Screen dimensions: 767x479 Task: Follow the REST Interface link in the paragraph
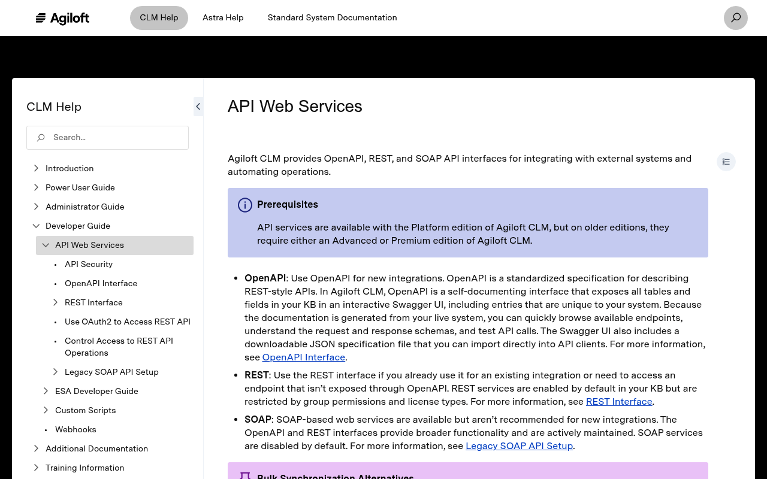(619, 402)
